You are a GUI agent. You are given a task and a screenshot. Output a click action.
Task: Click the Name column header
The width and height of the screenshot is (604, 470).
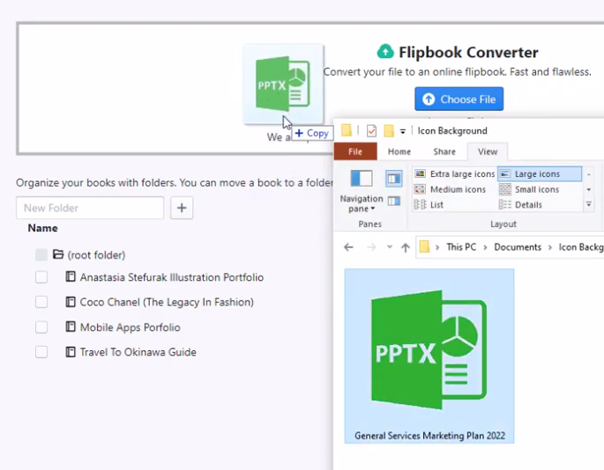click(42, 228)
